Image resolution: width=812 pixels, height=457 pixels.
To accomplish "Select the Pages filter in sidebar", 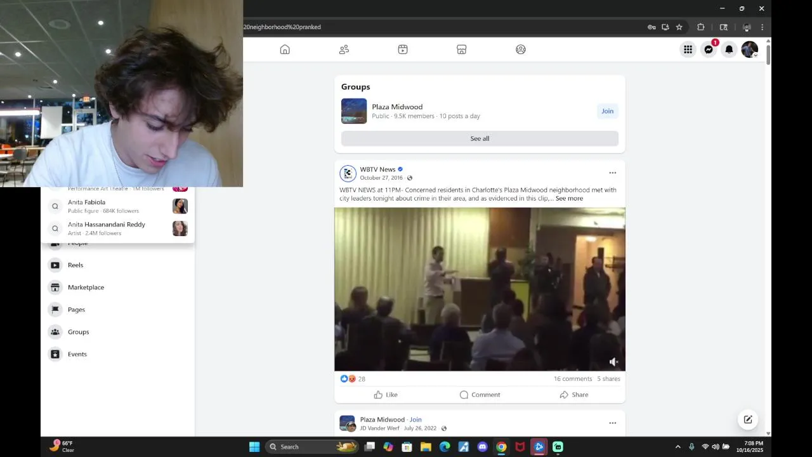I will coord(118,310).
